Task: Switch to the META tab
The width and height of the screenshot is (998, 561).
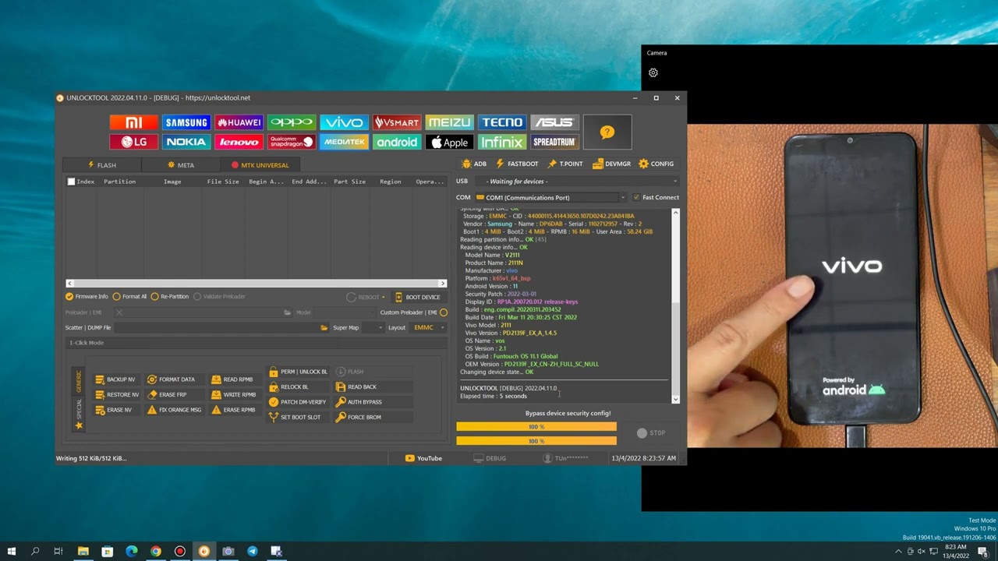Action: point(181,165)
